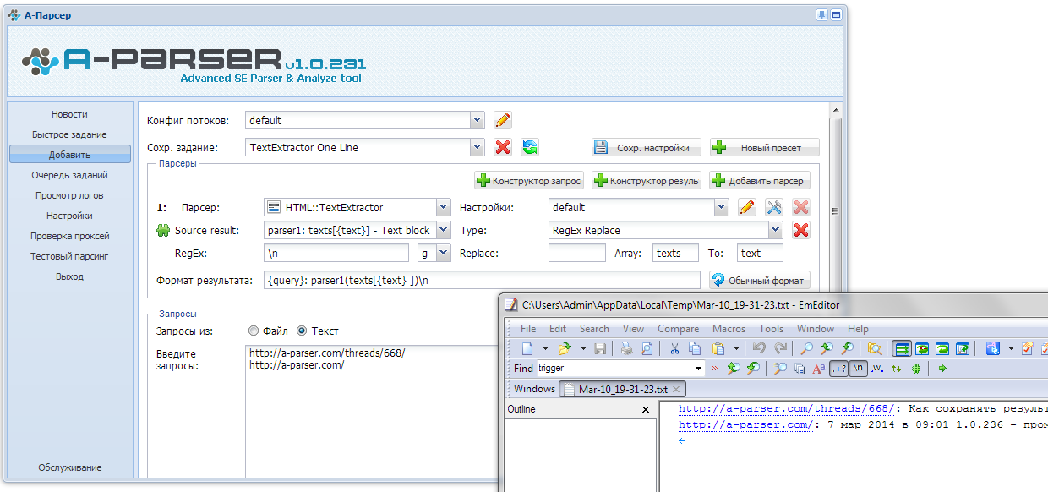Open the Новости sidebar item

[69, 114]
